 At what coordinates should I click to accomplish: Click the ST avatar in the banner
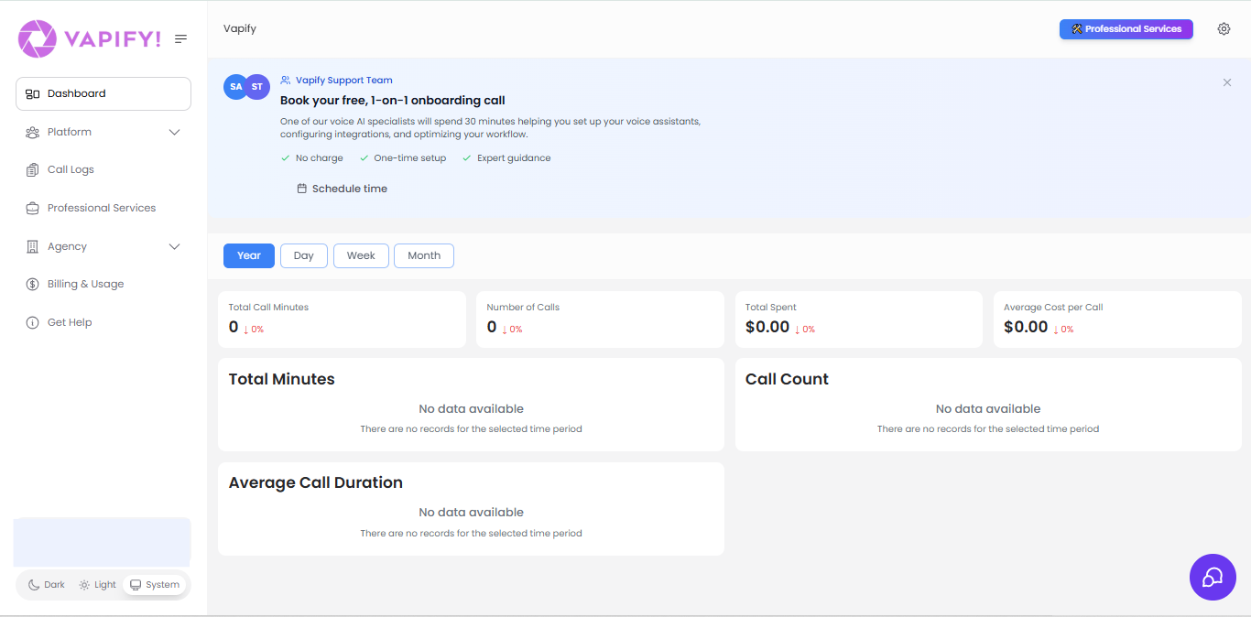pos(257,87)
